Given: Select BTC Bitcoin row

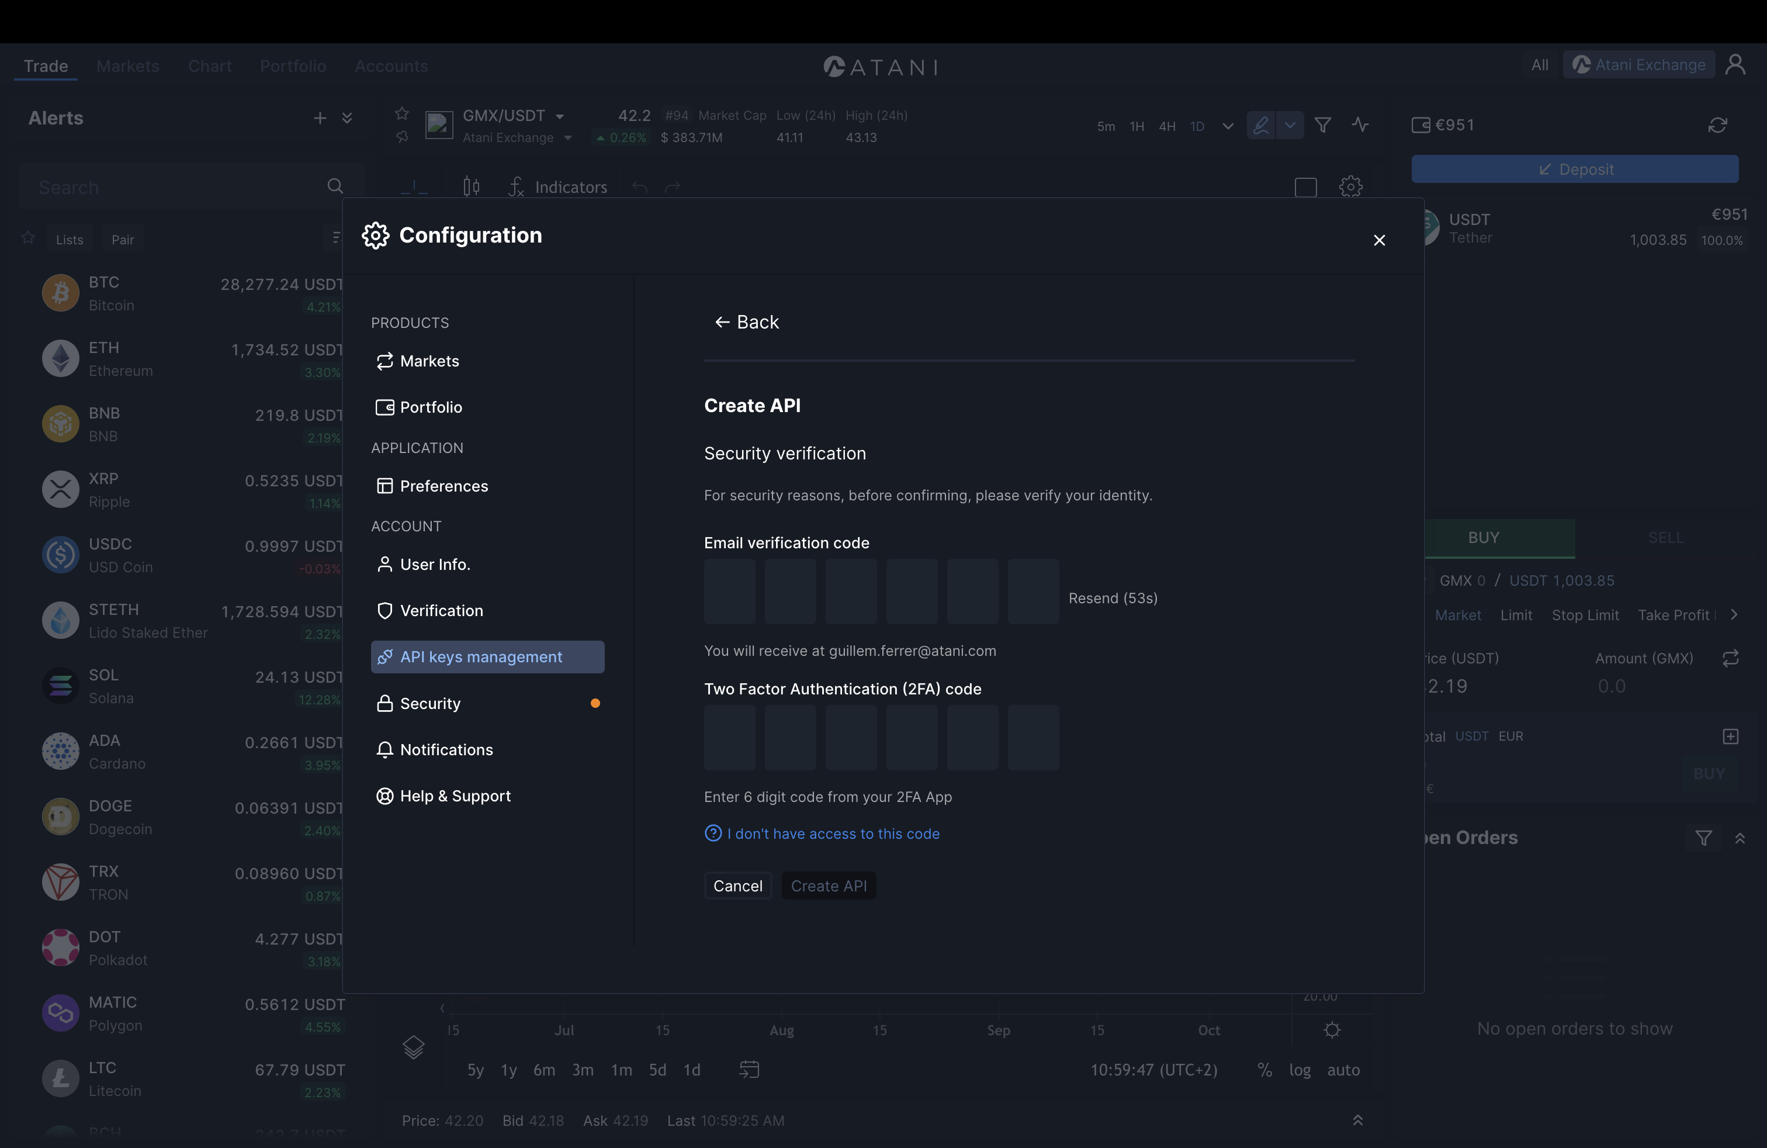Looking at the screenshot, I should 192,293.
